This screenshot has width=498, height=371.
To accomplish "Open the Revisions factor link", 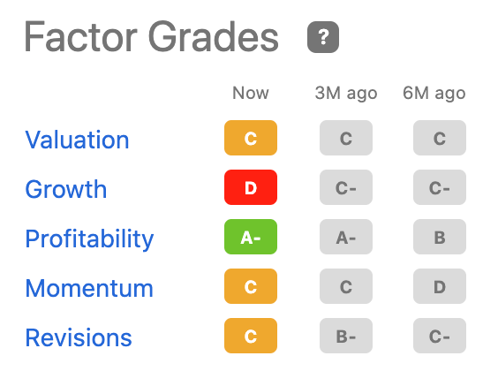I will (79, 337).
